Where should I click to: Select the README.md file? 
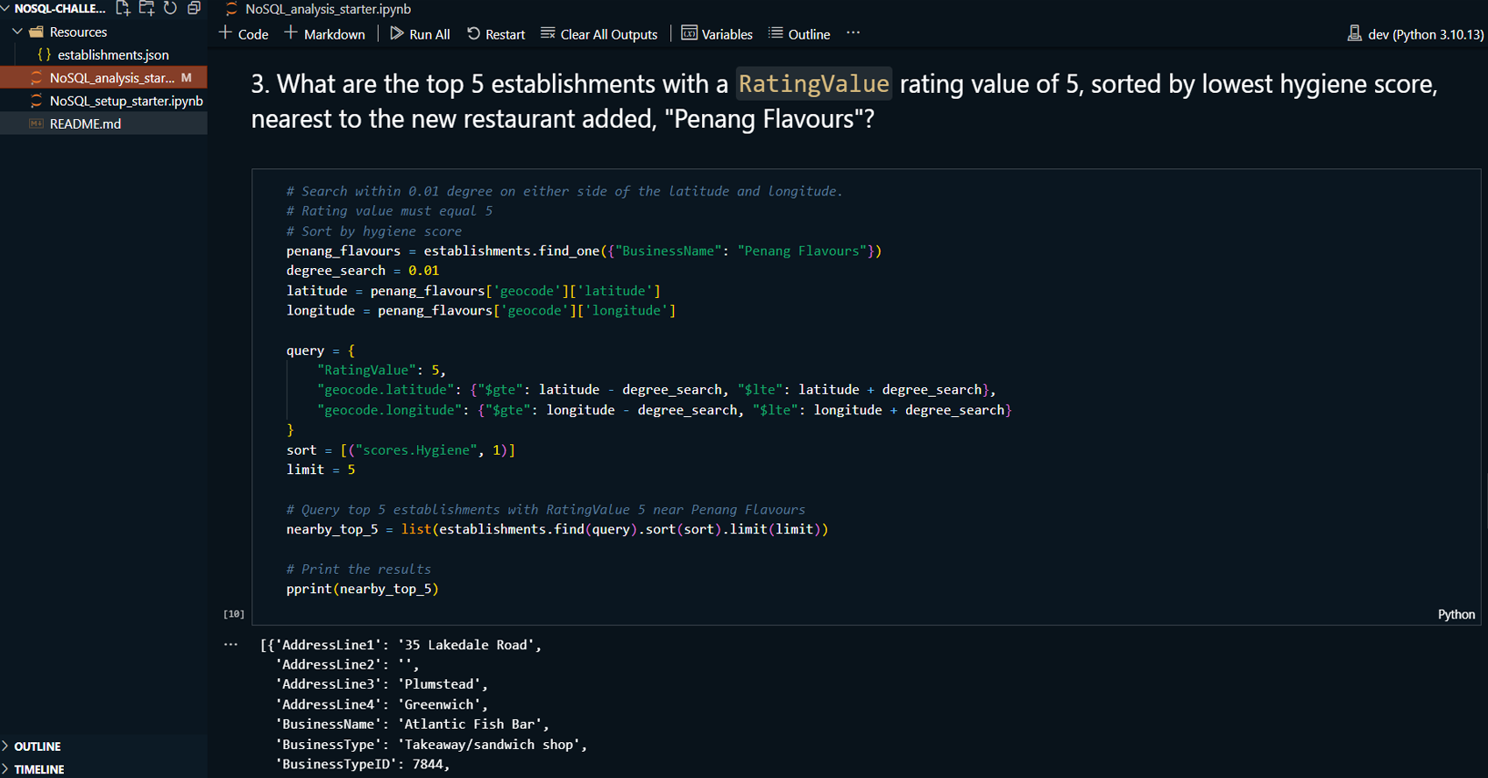click(85, 124)
